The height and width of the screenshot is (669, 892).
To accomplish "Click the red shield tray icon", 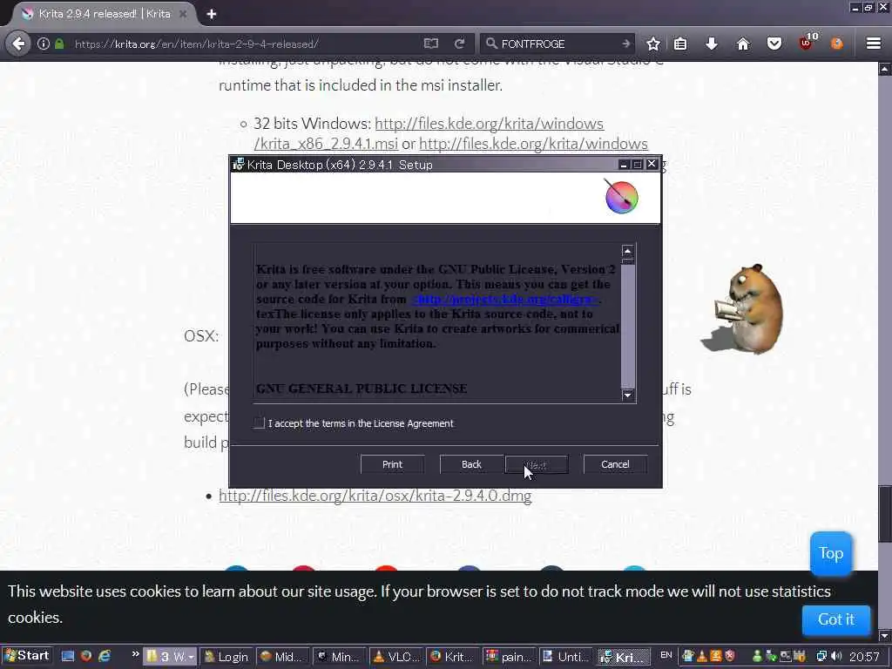I will tap(730, 656).
